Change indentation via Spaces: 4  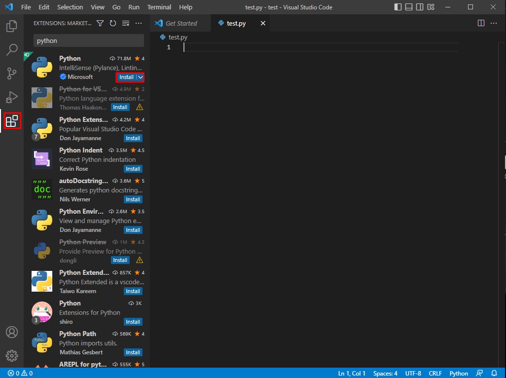[x=385, y=374]
